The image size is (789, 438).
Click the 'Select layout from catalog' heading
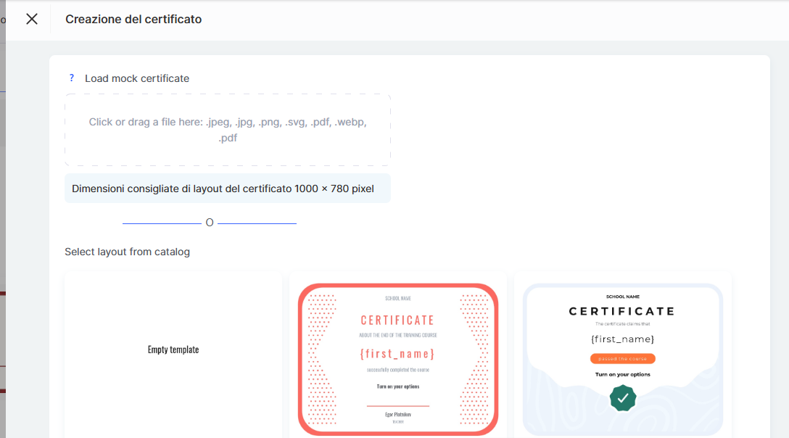pyautogui.click(x=127, y=252)
